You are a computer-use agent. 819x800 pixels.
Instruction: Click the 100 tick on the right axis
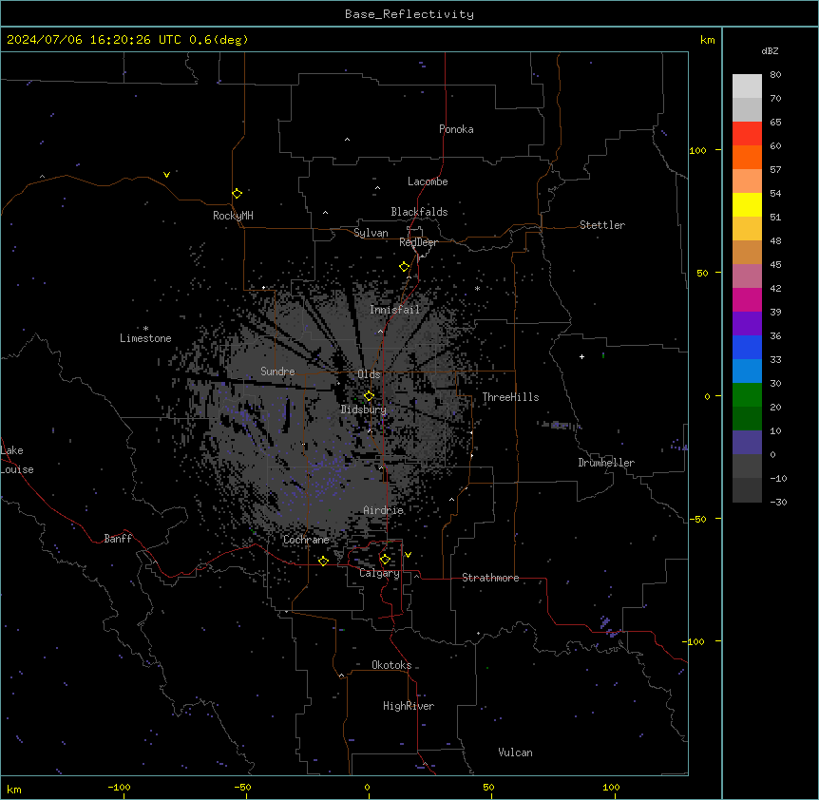coord(697,150)
